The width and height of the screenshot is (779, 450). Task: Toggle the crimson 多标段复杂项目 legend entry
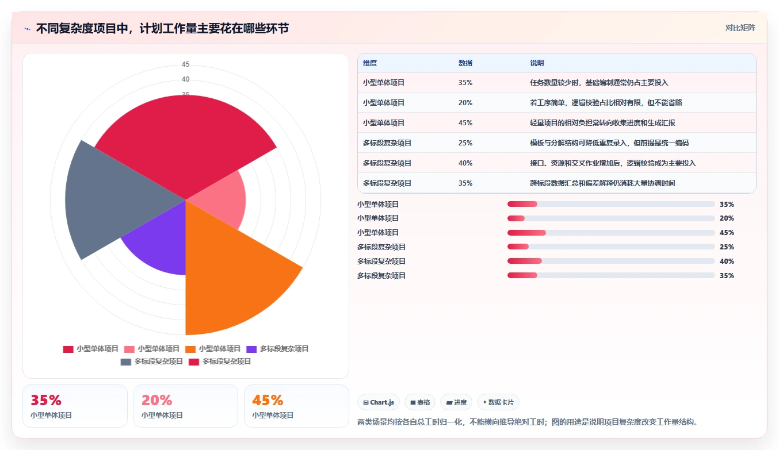(220, 361)
